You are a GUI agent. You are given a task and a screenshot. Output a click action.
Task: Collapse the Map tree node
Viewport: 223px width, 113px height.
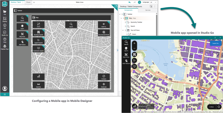(121, 18)
